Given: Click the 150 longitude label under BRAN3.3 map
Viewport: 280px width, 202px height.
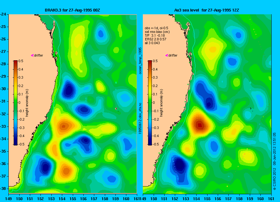Looking at the screenshot, I should coord(19,199).
